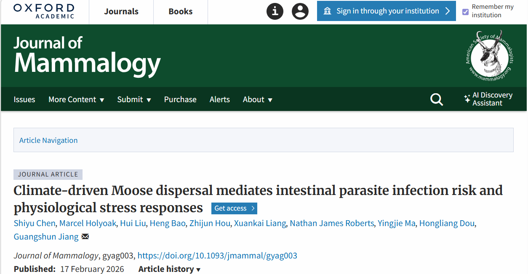Open the Submit dropdown menu

[134, 100]
